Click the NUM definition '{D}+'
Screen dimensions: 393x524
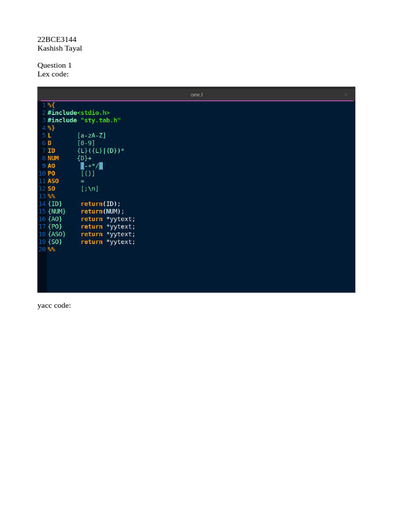(84, 158)
